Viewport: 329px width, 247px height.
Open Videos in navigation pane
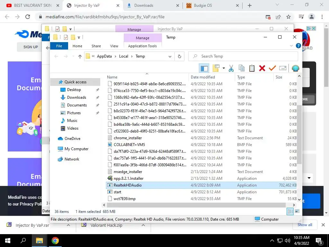[73, 128]
